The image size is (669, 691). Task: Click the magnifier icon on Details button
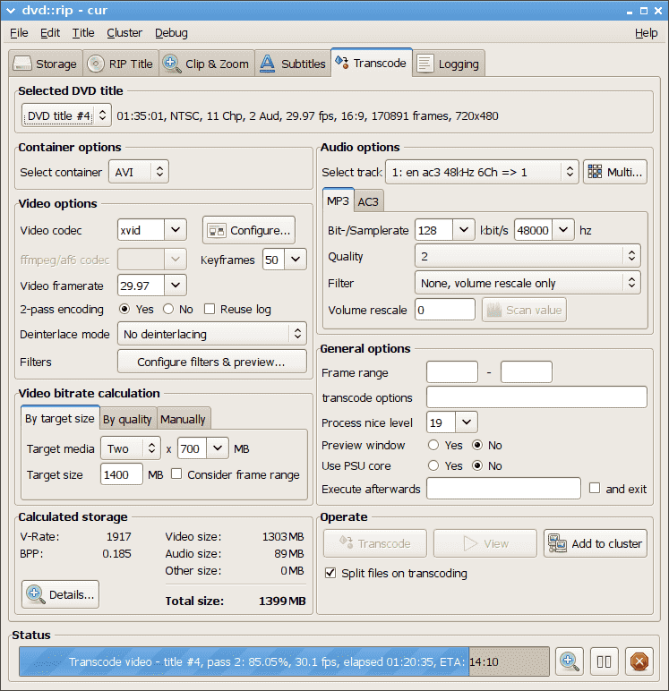pos(35,594)
